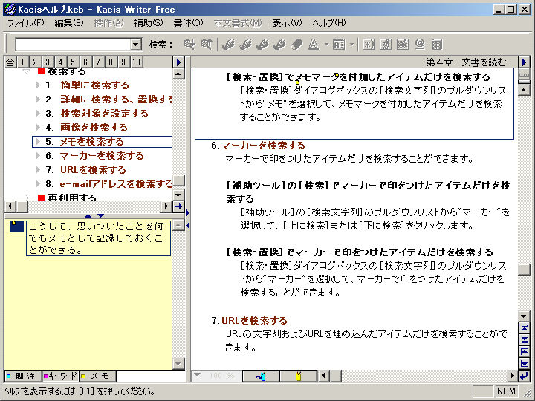Open the search text combo box dropdown
Image resolution: width=535 pixels, height=401 pixels.
[136, 45]
